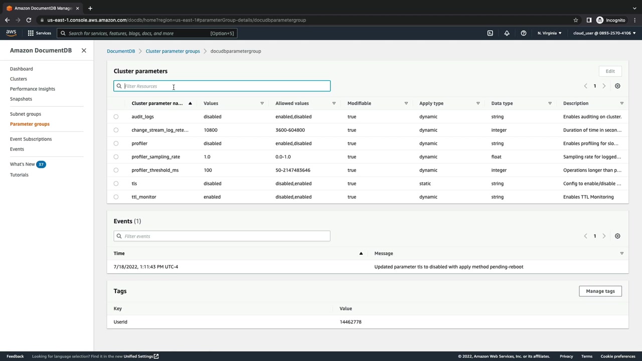Reload the page with browser refresh

pyautogui.click(x=29, y=20)
